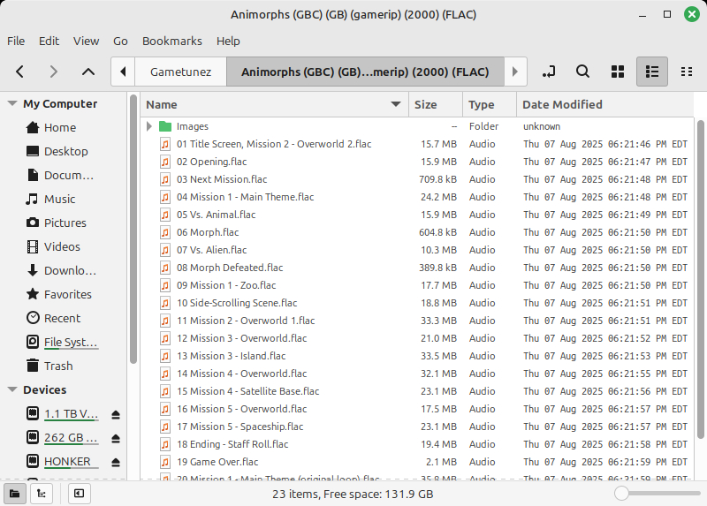Go back to the previous folder

(x=20, y=72)
